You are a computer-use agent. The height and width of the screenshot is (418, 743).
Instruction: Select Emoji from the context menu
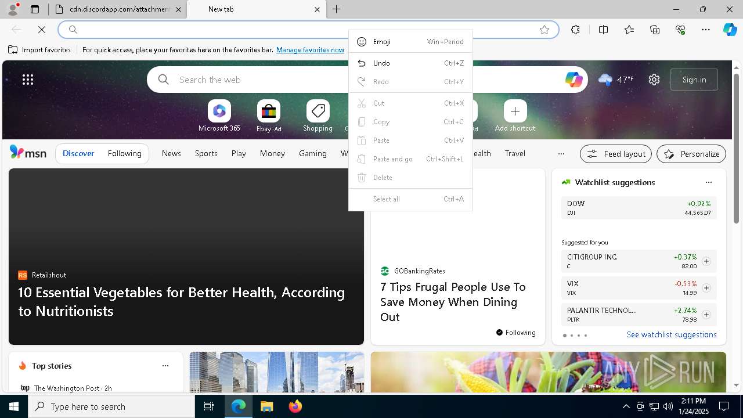[410, 42]
